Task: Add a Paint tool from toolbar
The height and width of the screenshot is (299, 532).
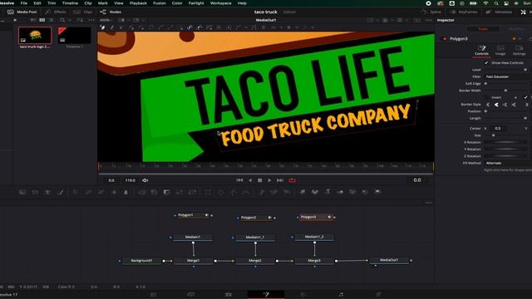Action: [61, 192]
